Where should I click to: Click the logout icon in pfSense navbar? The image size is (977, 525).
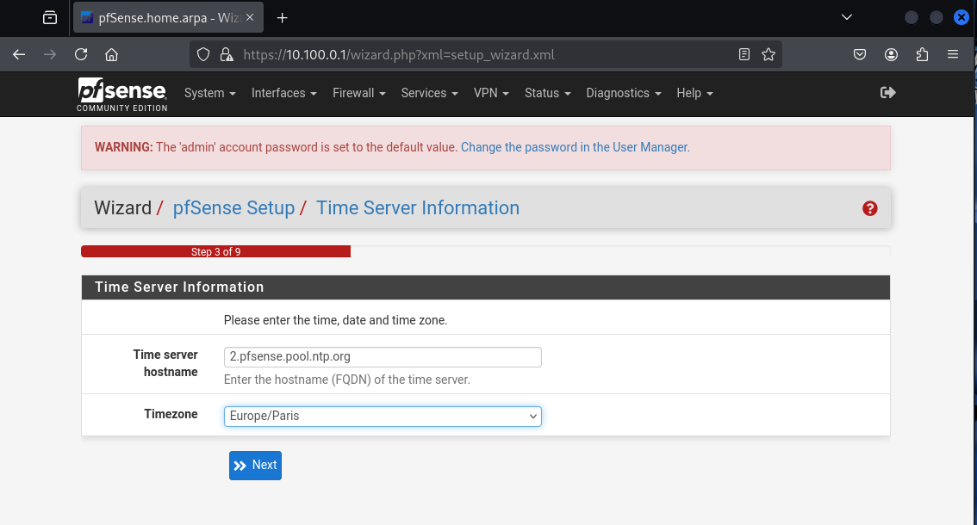888,93
